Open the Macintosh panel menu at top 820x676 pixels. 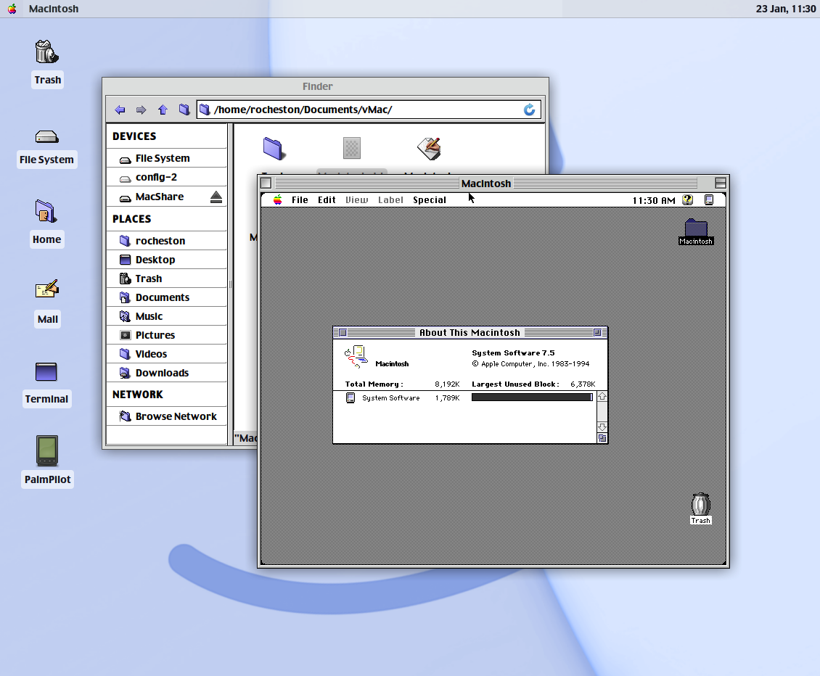[x=54, y=9]
